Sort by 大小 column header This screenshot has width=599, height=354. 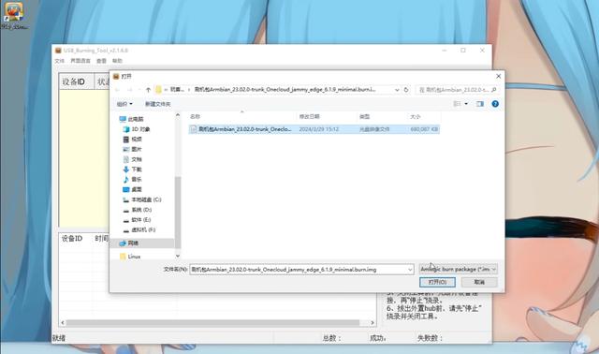pos(415,117)
